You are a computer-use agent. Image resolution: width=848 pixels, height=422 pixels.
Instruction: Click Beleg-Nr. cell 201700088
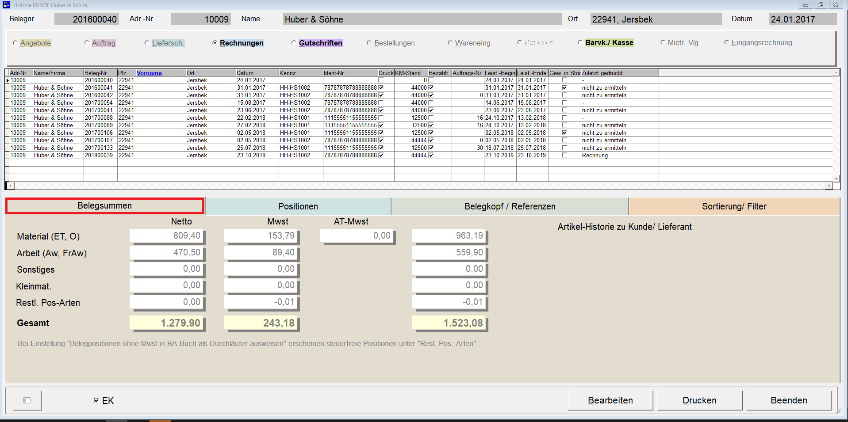coord(100,118)
